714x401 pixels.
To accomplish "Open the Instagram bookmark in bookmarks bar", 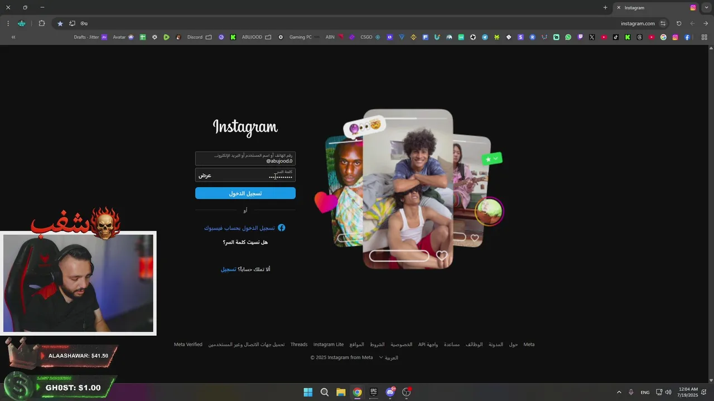I will 675,37.
